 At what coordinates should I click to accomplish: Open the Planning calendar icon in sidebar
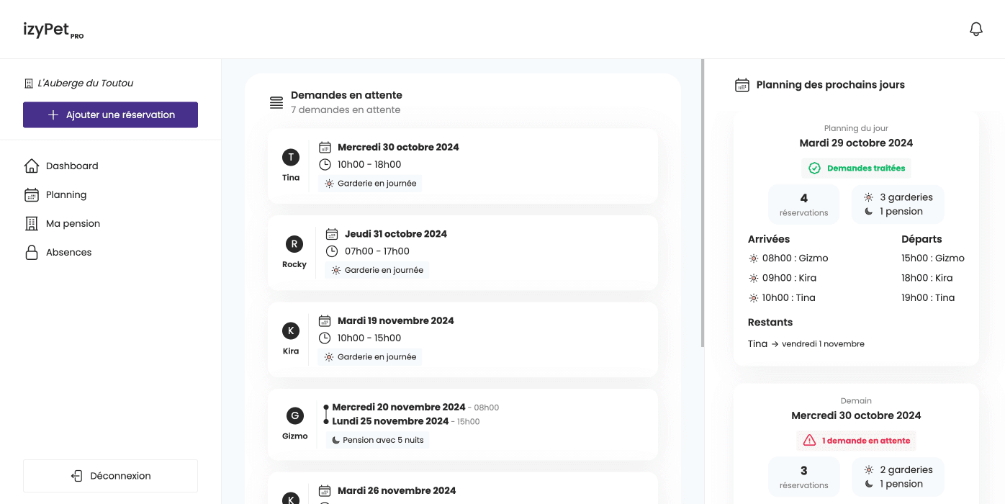(x=32, y=194)
